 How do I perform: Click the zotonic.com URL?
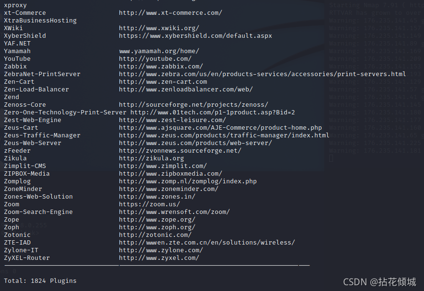coord(155,235)
